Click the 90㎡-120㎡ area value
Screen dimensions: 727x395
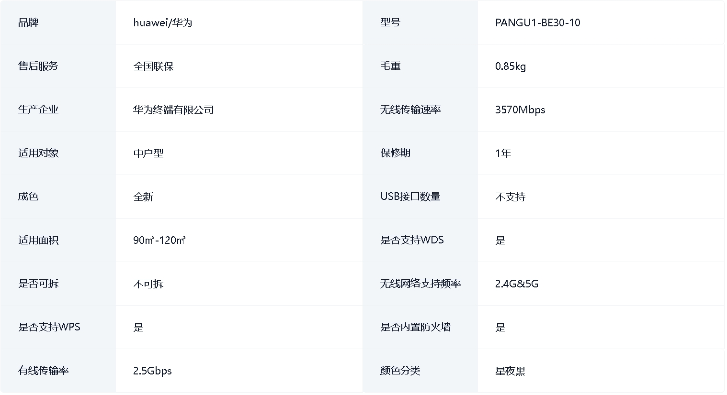tap(159, 241)
